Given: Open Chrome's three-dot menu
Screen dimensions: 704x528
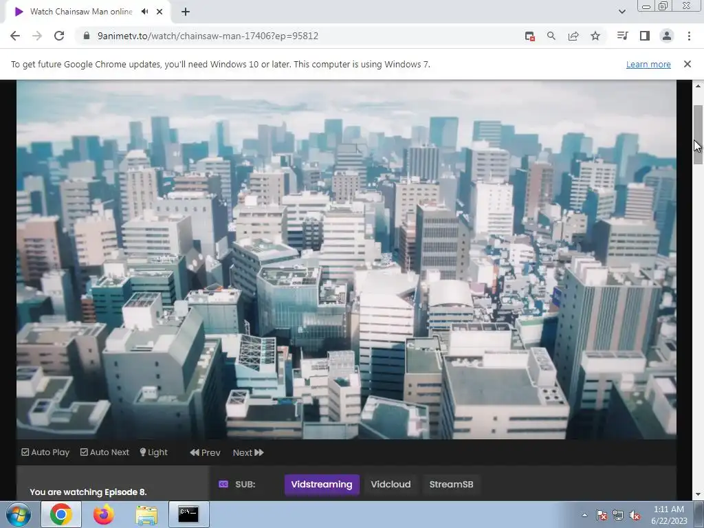Looking at the screenshot, I should (689, 36).
